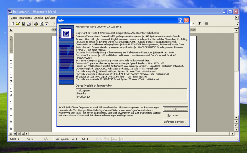Screen dimensions: 247x153
Task: Open the Bearbeiten menu
Action: coord(25,18)
